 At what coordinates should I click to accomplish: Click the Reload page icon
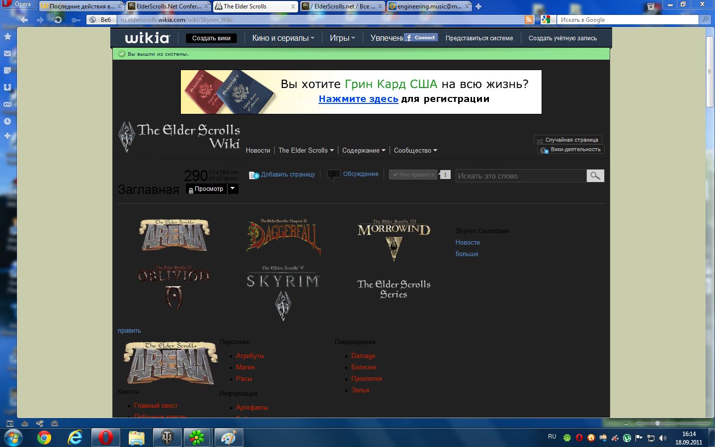coord(58,20)
